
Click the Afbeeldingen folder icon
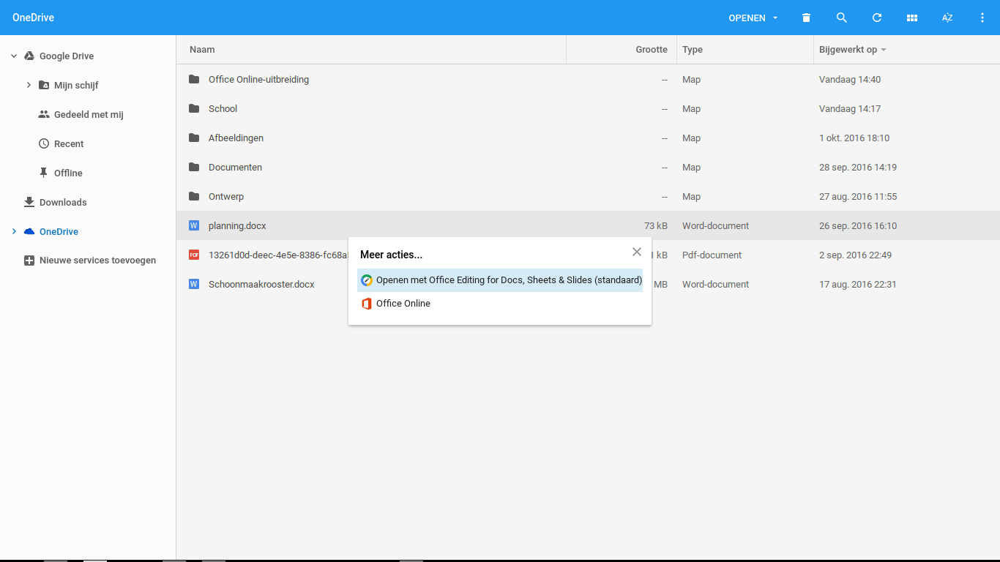[x=194, y=138]
